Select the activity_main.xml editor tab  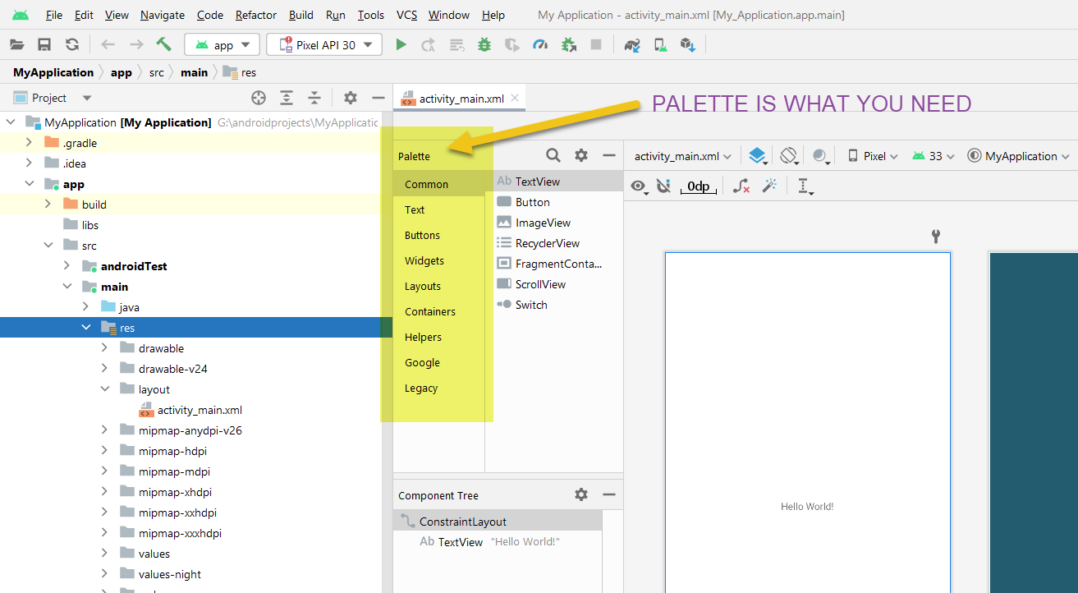461,99
